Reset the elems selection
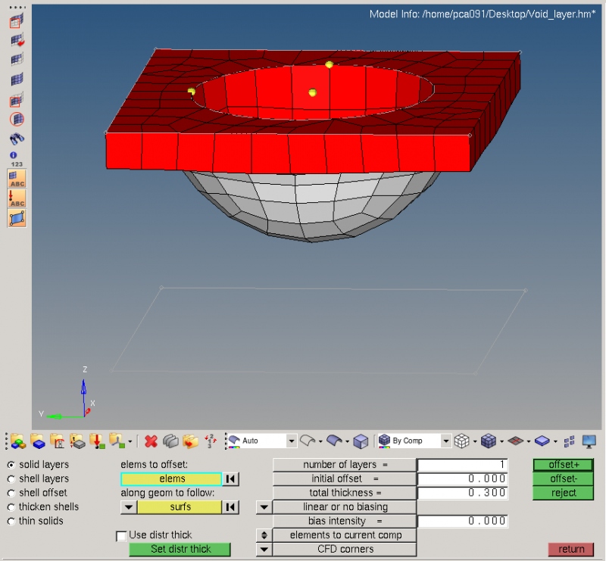Screen dimensions: 606x561 click(231, 479)
